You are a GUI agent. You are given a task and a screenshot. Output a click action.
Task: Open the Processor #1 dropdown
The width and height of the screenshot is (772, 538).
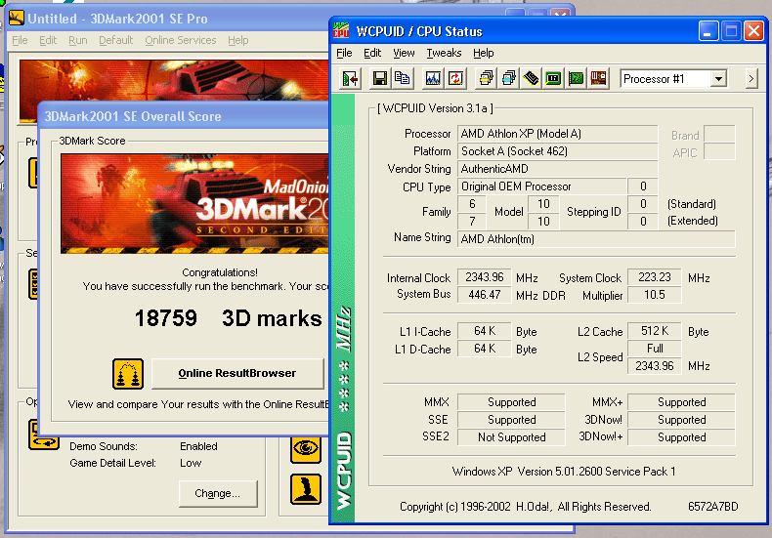719,79
